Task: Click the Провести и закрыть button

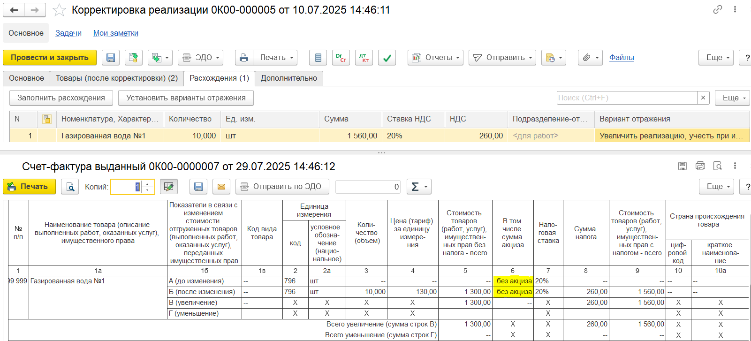Action: (50, 58)
